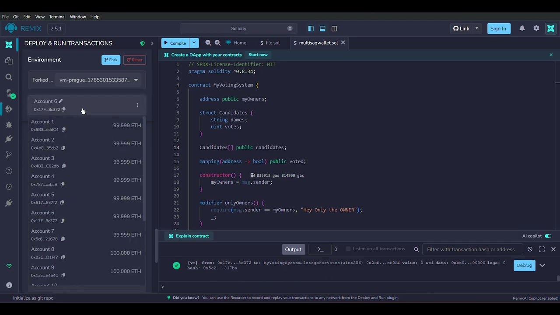Select Account 2 in accounts list

coord(86,143)
